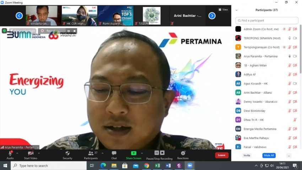Open the Windows Start menu
The height and width of the screenshot is (170, 302).
tap(5, 166)
